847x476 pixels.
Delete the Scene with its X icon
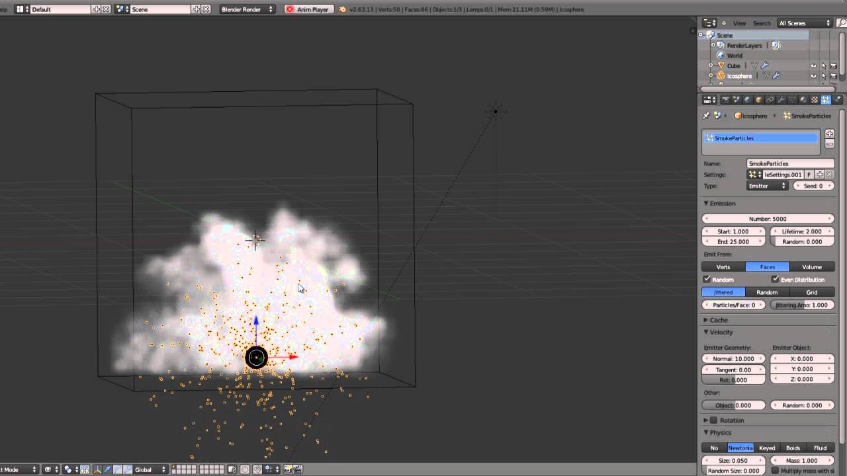pyautogui.click(x=206, y=9)
